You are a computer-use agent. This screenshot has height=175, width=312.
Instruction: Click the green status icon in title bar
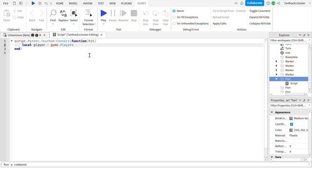[273, 3]
